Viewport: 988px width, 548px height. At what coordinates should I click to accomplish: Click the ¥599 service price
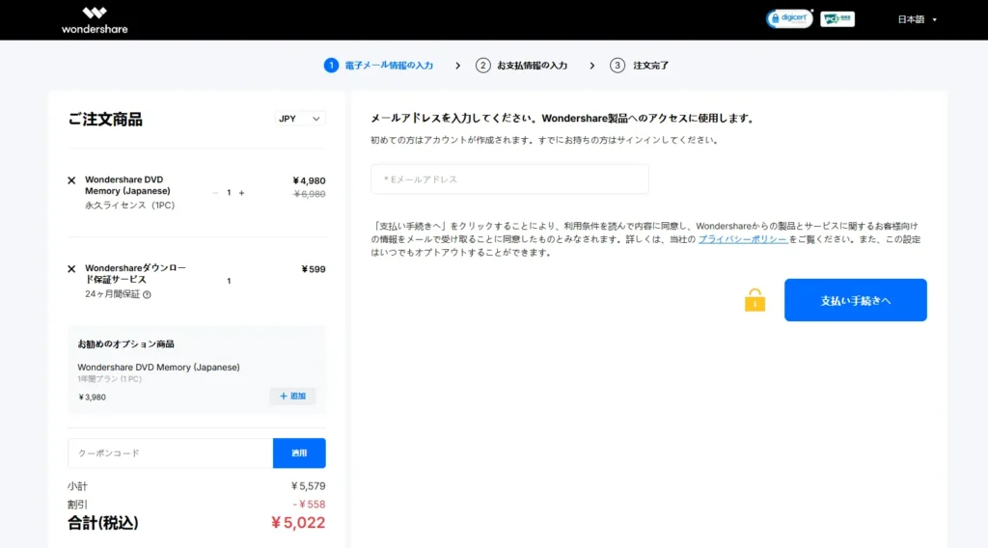pyautogui.click(x=314, y=269)
